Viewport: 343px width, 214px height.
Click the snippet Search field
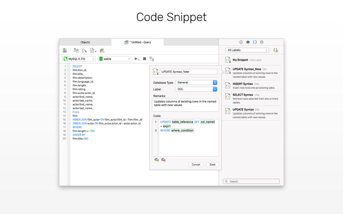pos(251,181)
